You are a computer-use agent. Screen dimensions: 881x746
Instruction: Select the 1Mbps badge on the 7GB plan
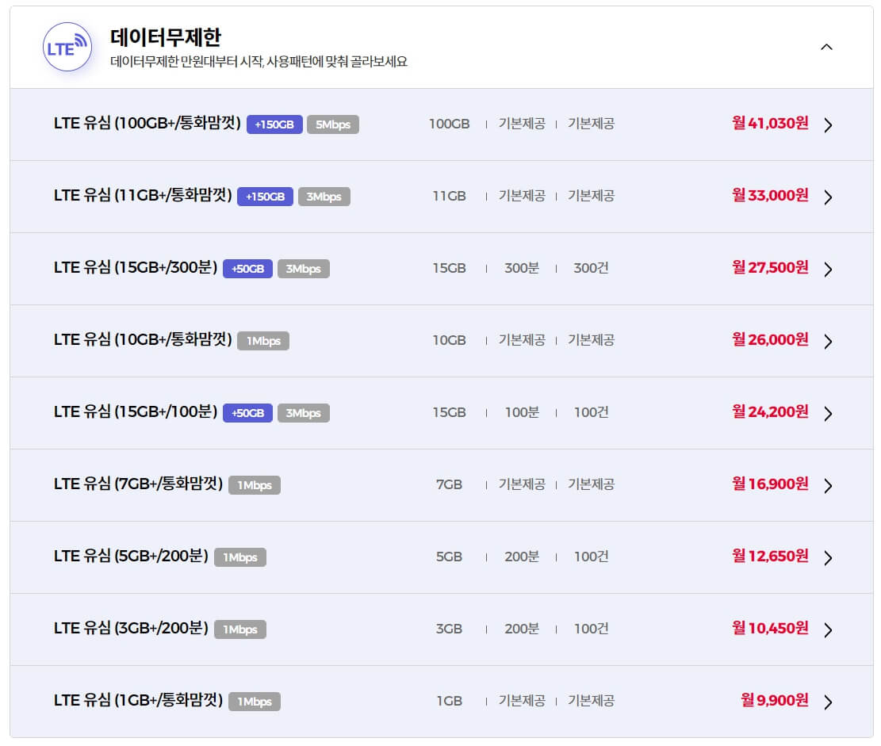(x=254, y=484)
